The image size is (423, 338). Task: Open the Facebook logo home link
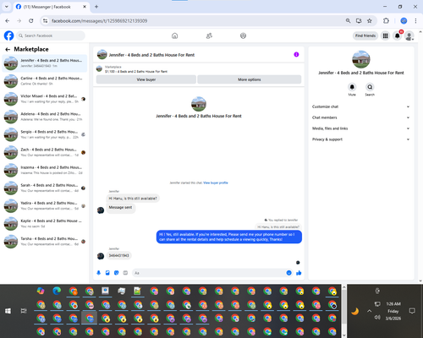(8, 35)
